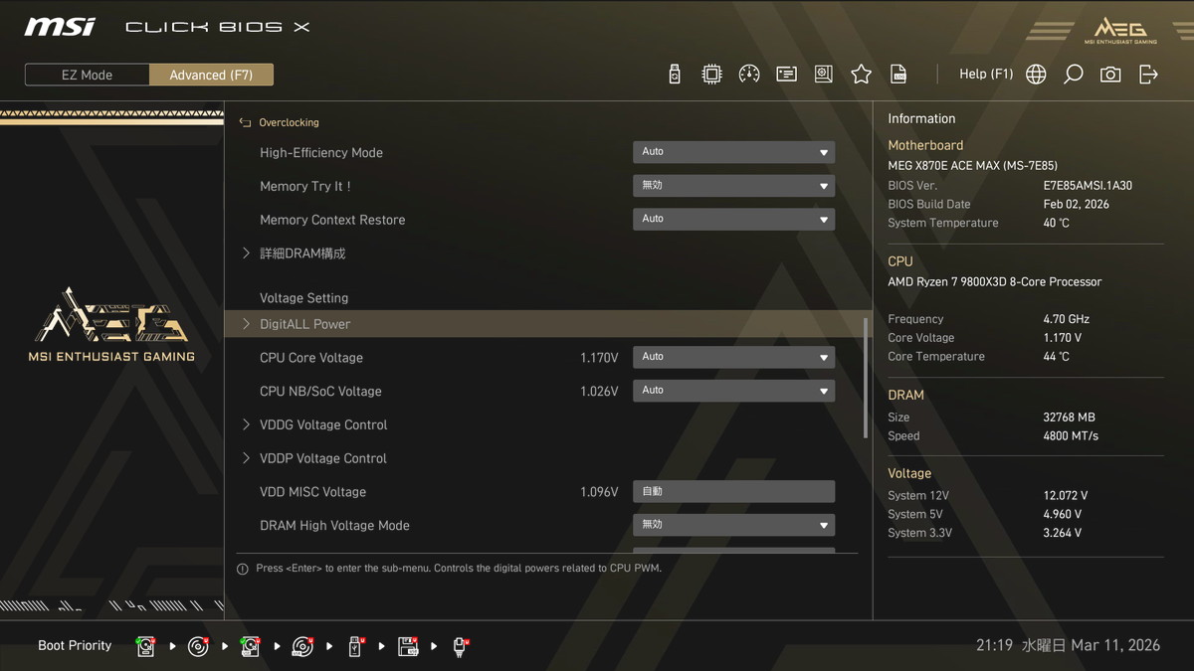Click the VDD MISC Voltage input field

(x=733, y=492)
